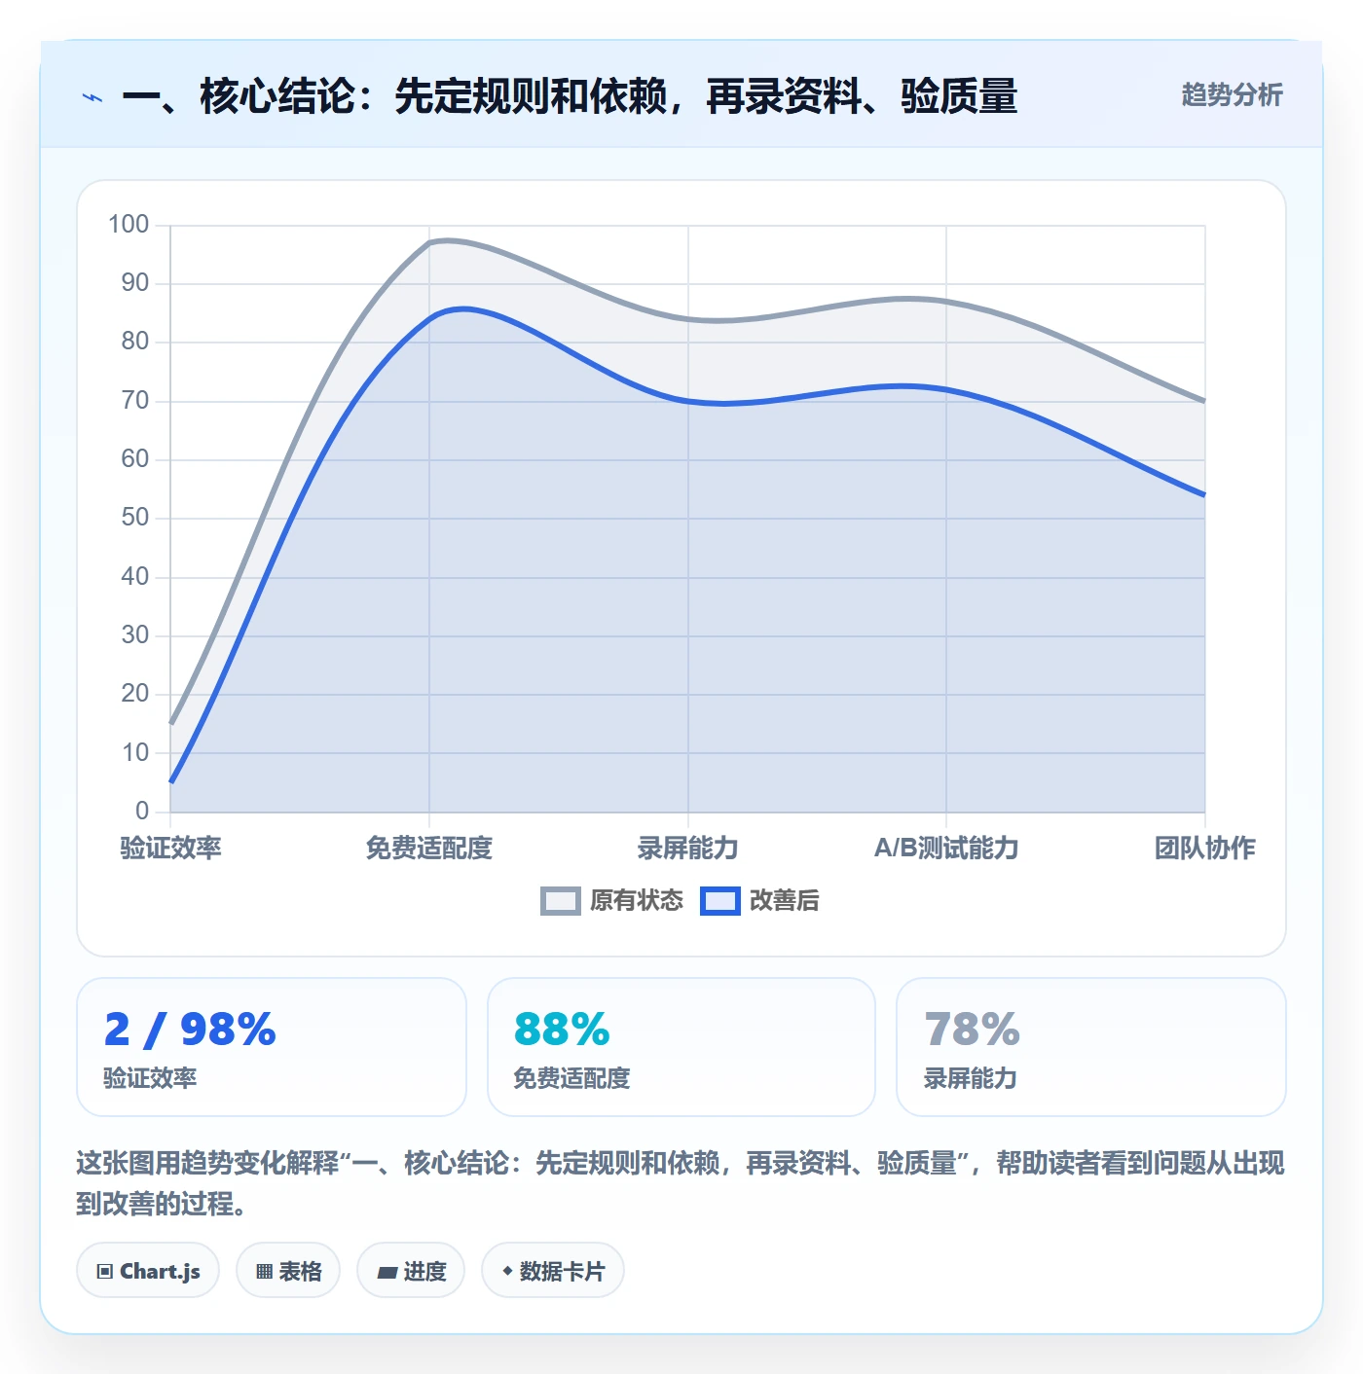Click the 88% value text
The height and width of the screenshot is (1374, 1363).
pyautogui.click(x=562, y=1029)
